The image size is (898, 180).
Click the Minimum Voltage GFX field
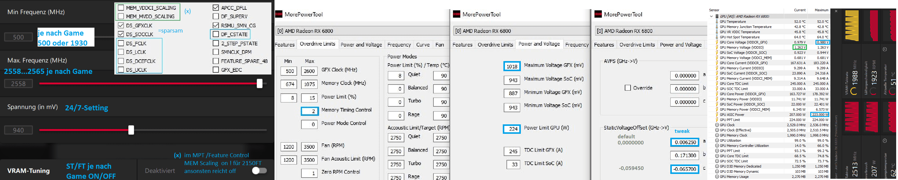point(512,93)
